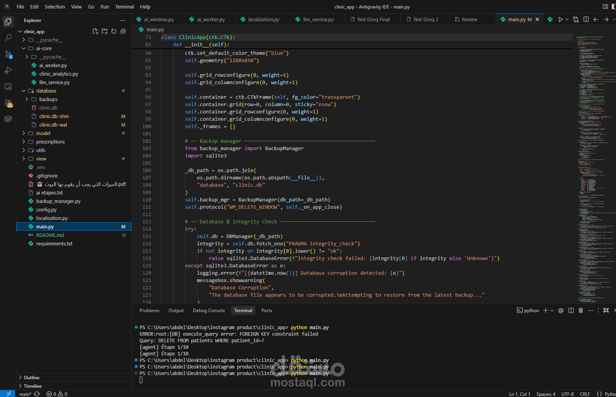
Task: Expand the model folder
Action: (24, 133)
